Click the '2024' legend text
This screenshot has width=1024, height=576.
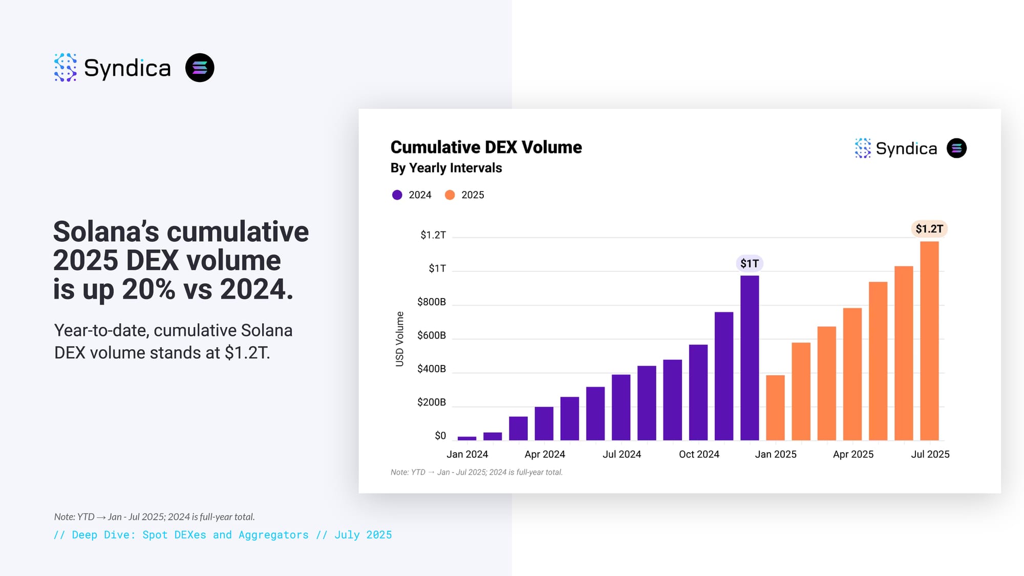[420, 195]
